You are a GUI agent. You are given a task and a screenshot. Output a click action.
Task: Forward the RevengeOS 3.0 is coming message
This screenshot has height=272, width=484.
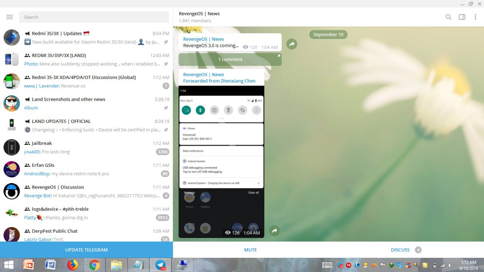(x=292, y=44)
